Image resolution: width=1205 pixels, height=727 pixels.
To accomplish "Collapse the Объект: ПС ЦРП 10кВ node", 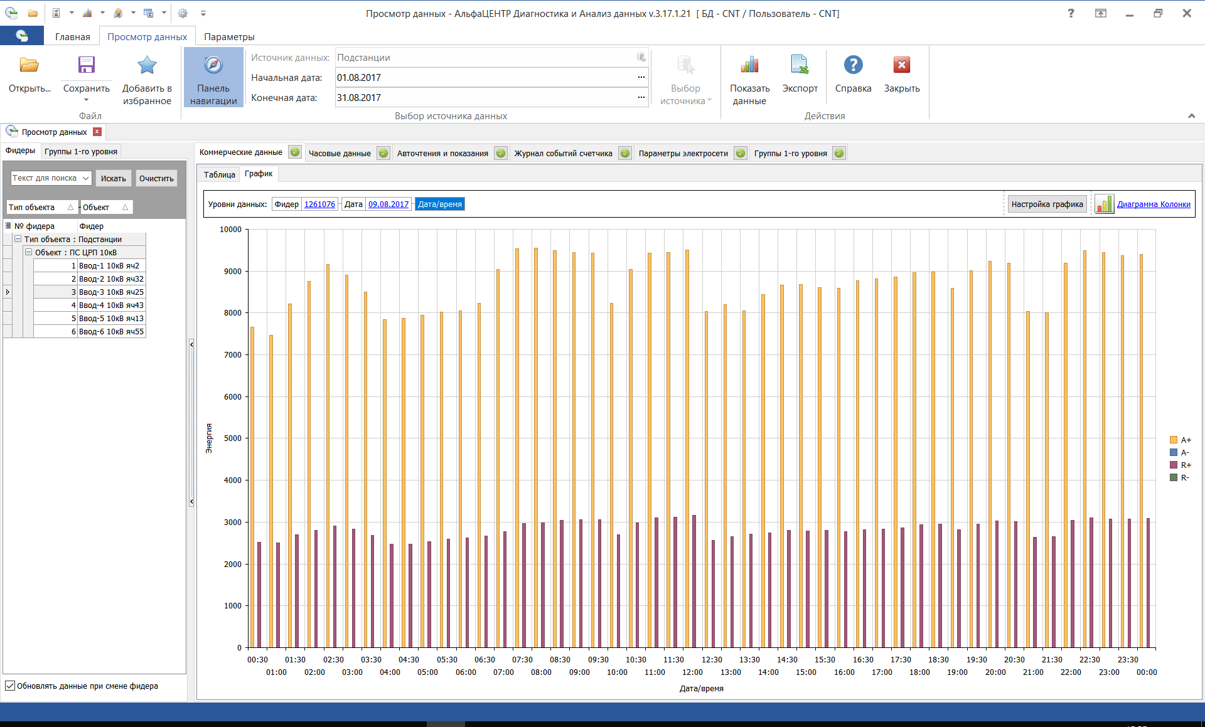I will tap(28, 252).
